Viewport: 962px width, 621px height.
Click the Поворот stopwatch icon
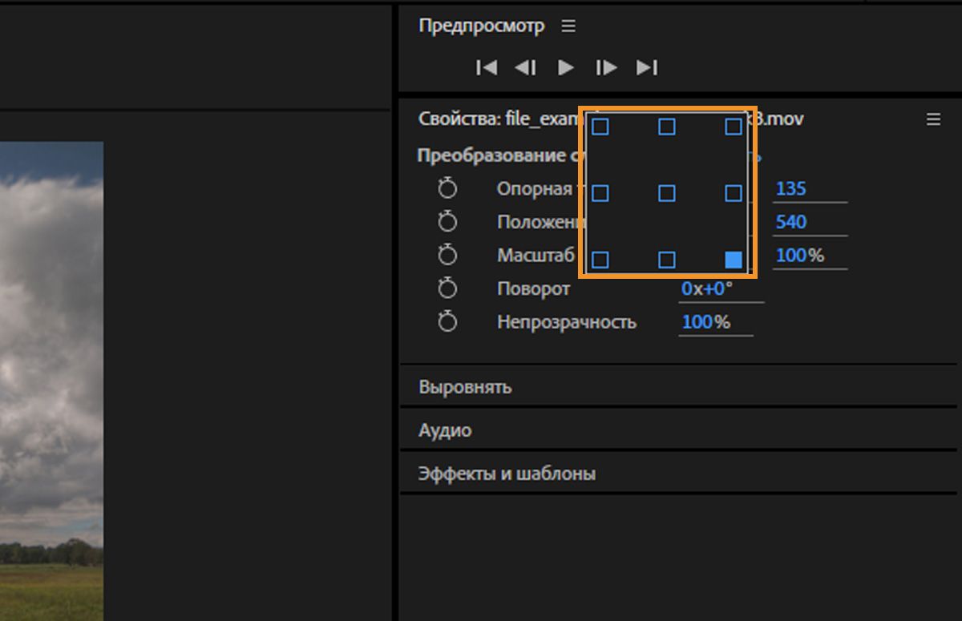click(x=447, y=288)
